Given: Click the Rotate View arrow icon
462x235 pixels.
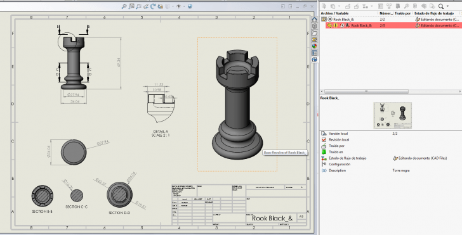Looking at the screenshot, I should tap(153, 6).
